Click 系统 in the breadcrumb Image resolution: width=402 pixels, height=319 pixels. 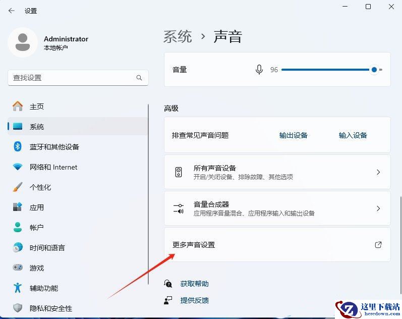click(178, 36)
